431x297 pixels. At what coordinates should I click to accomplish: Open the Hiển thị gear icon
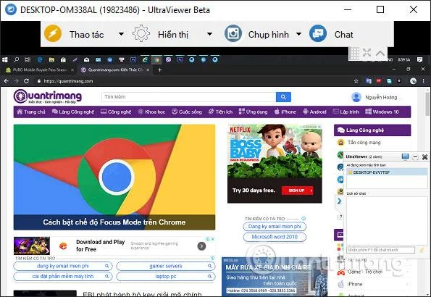(x=141, y=33)
